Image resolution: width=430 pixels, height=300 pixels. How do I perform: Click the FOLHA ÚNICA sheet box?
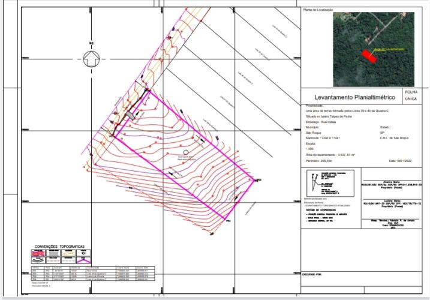[x=411, y=95]
